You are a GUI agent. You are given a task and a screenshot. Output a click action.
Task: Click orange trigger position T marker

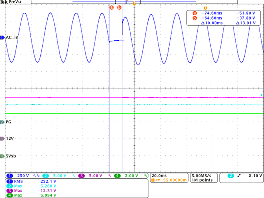[134, 3]
